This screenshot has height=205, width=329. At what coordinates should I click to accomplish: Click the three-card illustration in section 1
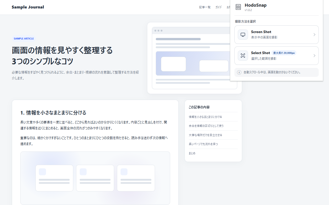(x=95, y=178)
